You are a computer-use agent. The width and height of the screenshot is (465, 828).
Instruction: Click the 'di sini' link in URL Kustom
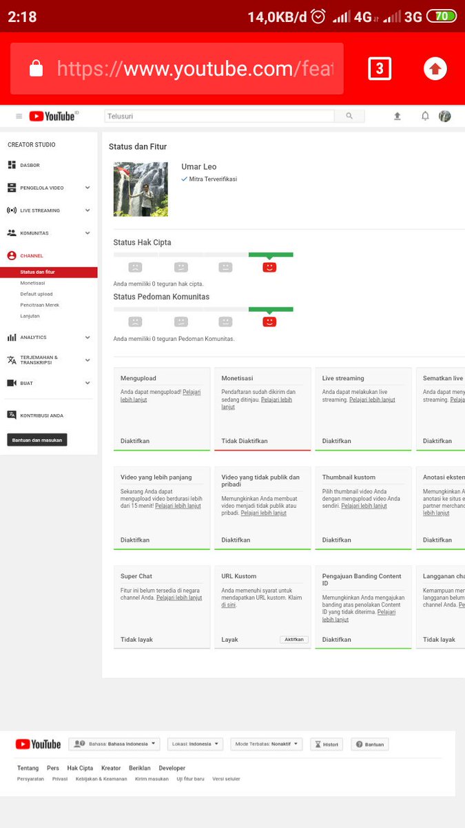[x=229, y=605]
